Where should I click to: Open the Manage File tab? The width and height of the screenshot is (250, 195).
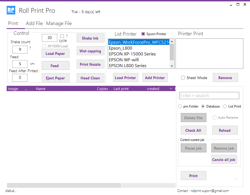point(59,23)
